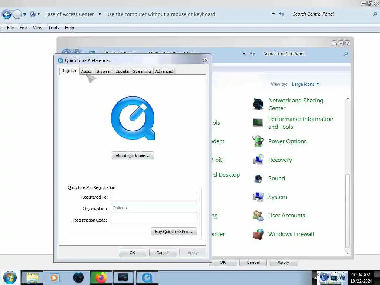Open the address dropdown in the inner Control Panel window
380x285 pixels.
[x=244, y=54]
